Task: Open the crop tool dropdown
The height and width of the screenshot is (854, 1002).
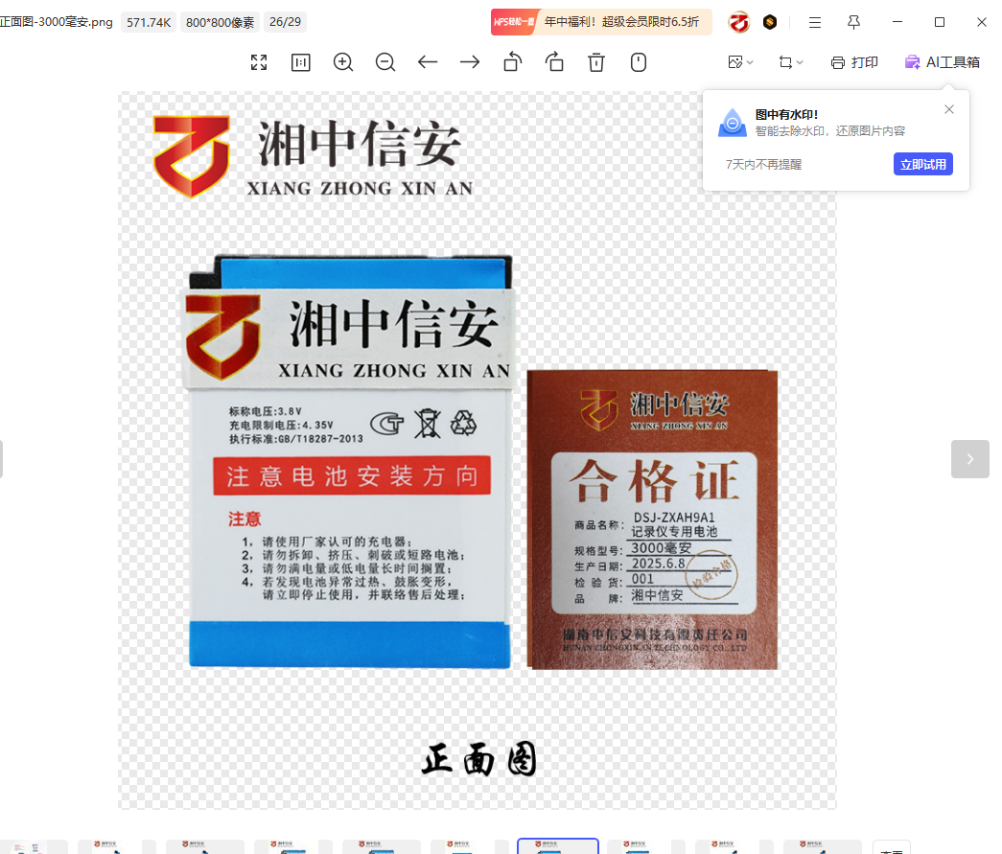Action: click(x=791, y=62)
